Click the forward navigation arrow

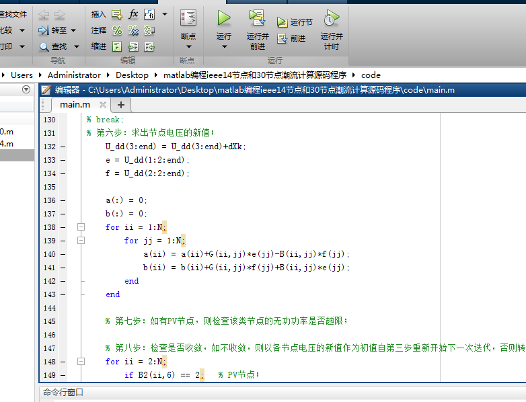point(60,14)
